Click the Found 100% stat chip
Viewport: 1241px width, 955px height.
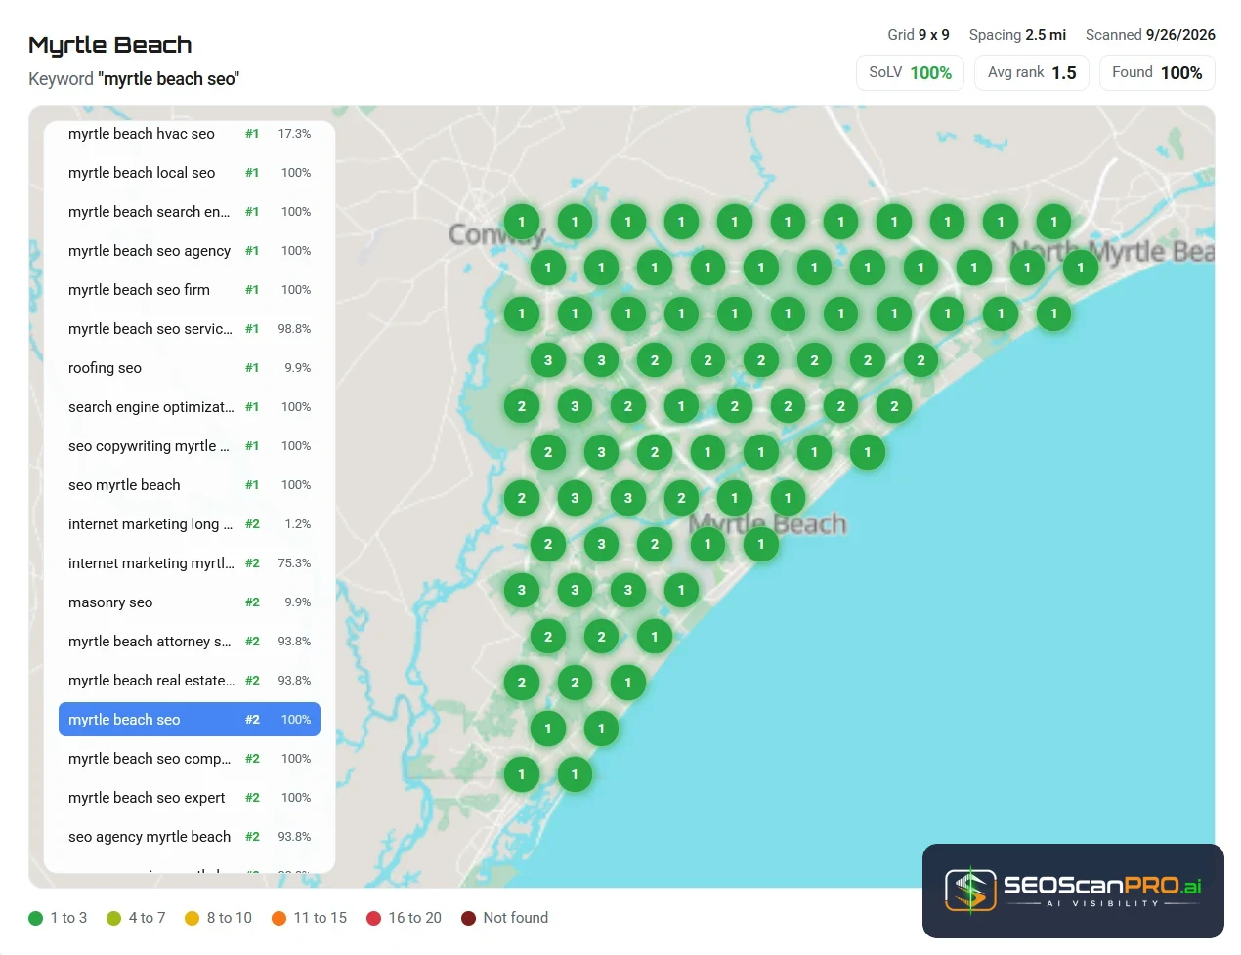point(1157,73)
